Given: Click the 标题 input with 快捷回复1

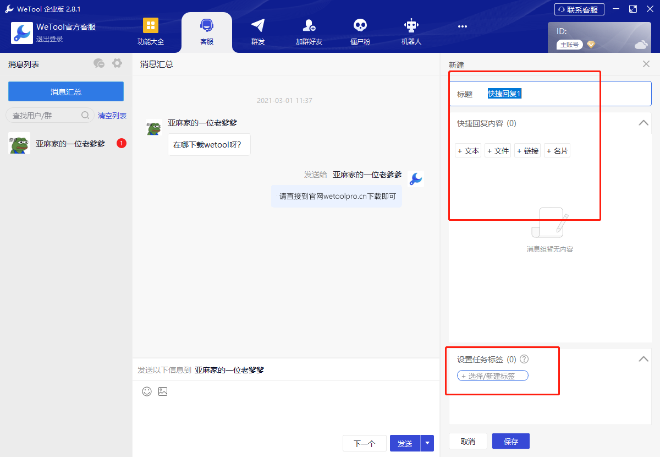Looking at the screenshot, I should point(550,94).
